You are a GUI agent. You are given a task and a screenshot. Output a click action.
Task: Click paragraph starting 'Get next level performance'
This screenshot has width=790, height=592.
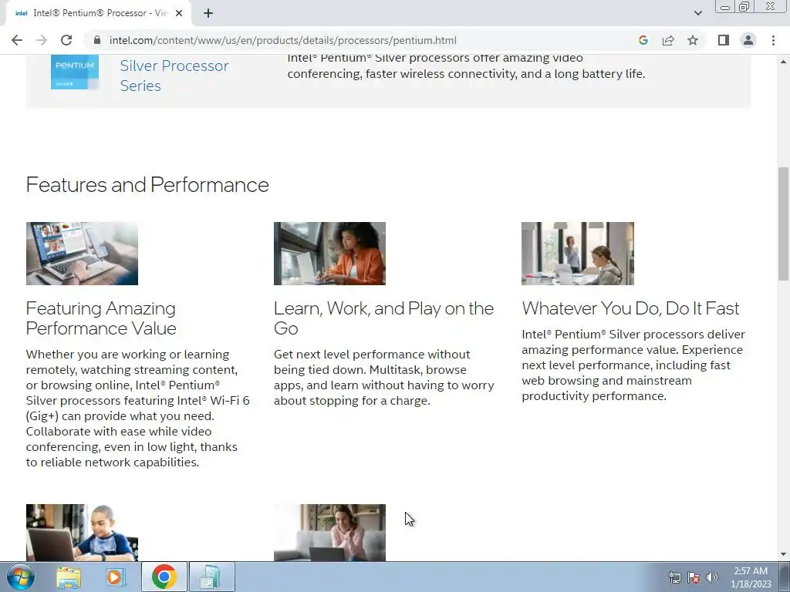point(384,378)
